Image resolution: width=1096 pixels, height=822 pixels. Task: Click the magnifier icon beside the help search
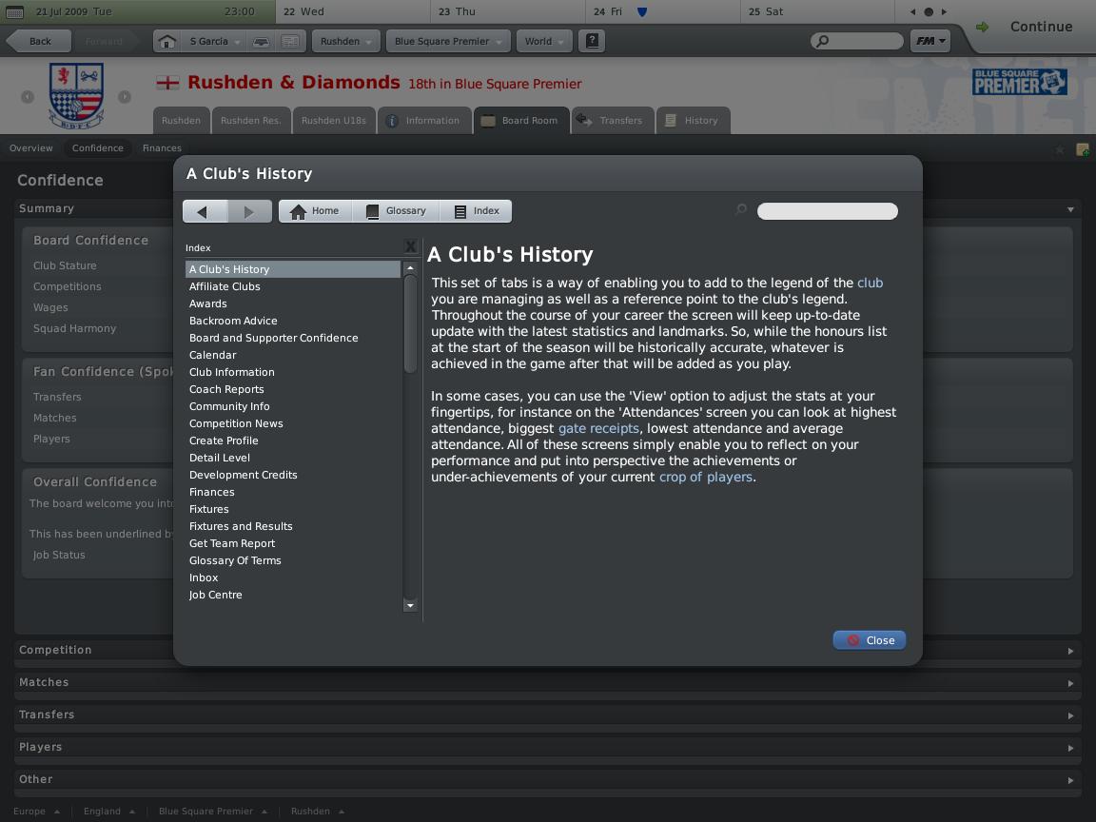click(x=741, y=210)
